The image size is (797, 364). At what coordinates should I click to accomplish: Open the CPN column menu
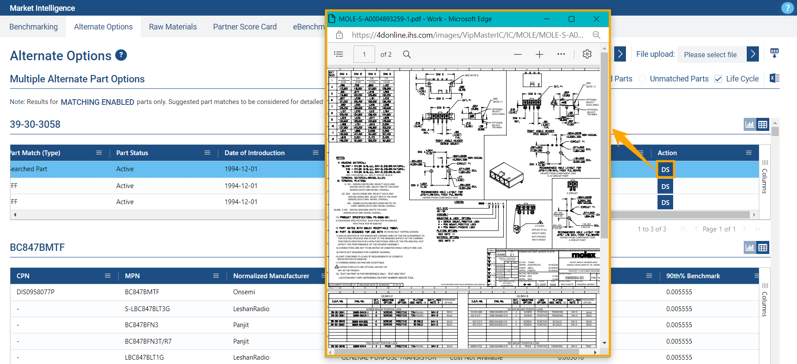[x=108, y=276]
